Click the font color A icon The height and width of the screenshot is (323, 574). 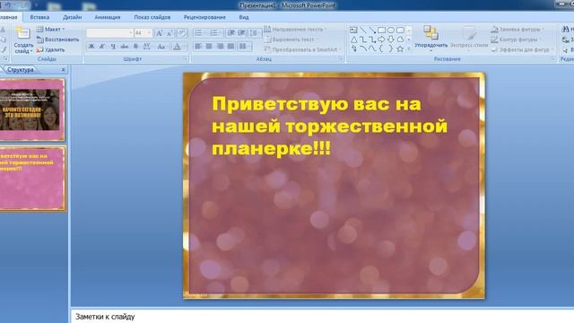(x=177, y=47)
